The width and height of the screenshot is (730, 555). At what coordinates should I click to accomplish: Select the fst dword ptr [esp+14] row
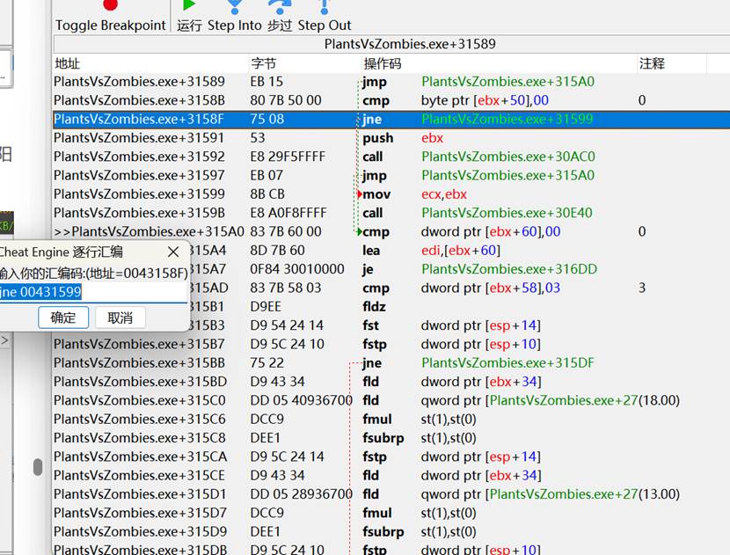[x=460, y=325]
